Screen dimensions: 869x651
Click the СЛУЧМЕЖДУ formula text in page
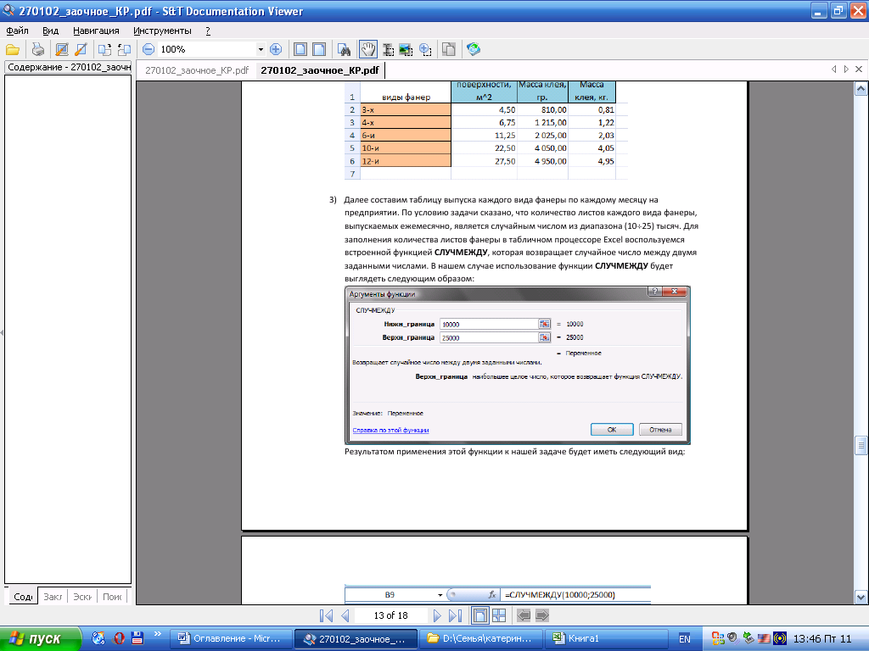[560, 594]
